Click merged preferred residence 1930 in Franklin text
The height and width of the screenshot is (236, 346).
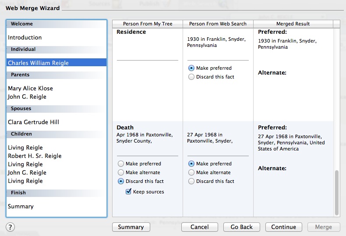tap(287, 44)
